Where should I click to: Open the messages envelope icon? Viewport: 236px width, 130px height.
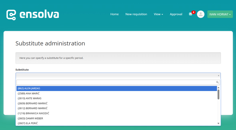(x=190, y=14)
